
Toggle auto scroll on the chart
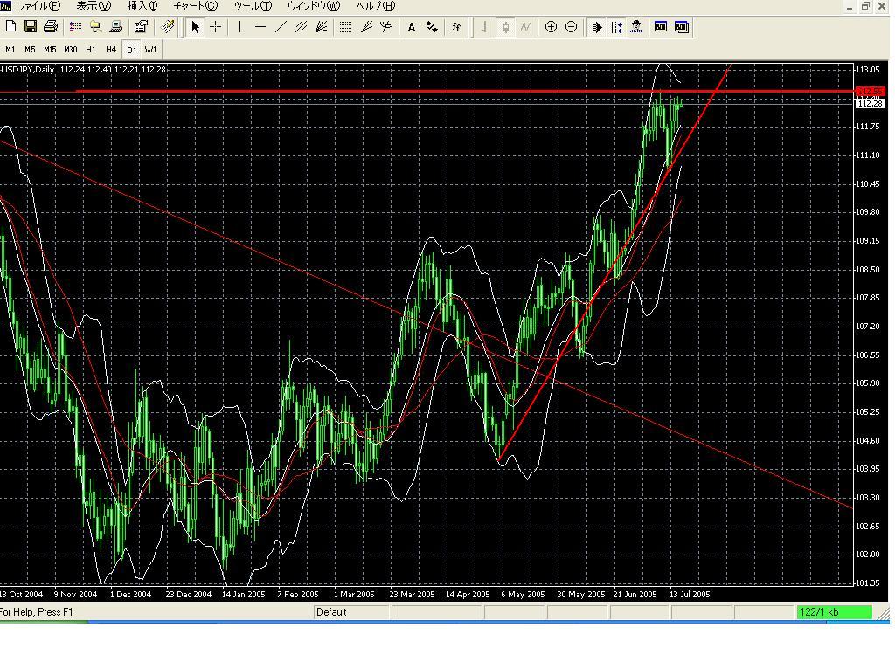[x=596, y=27]
